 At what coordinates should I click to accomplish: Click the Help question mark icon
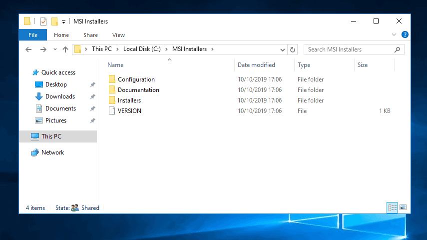(405, 34)
